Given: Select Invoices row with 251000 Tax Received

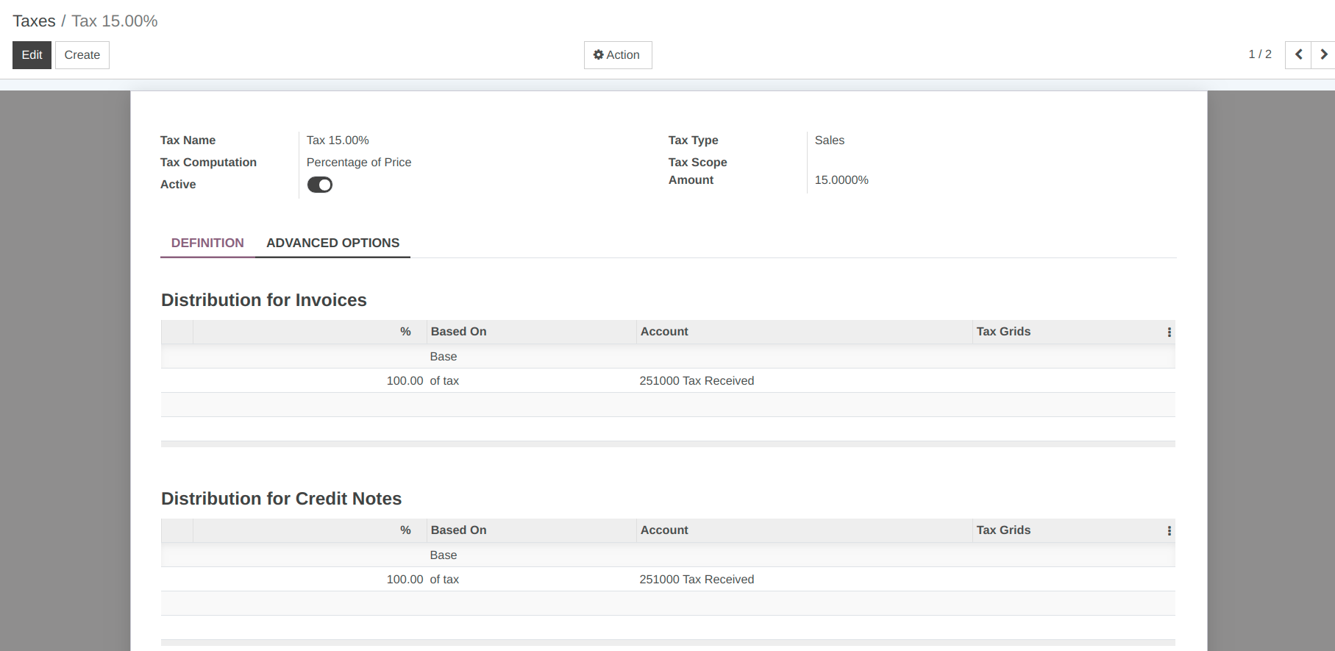Looking at the screenshot, I should coord(696,381).
